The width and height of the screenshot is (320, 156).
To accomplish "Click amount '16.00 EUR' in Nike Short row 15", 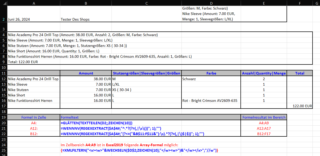I will pyautogui.click(x=86, y=95).
